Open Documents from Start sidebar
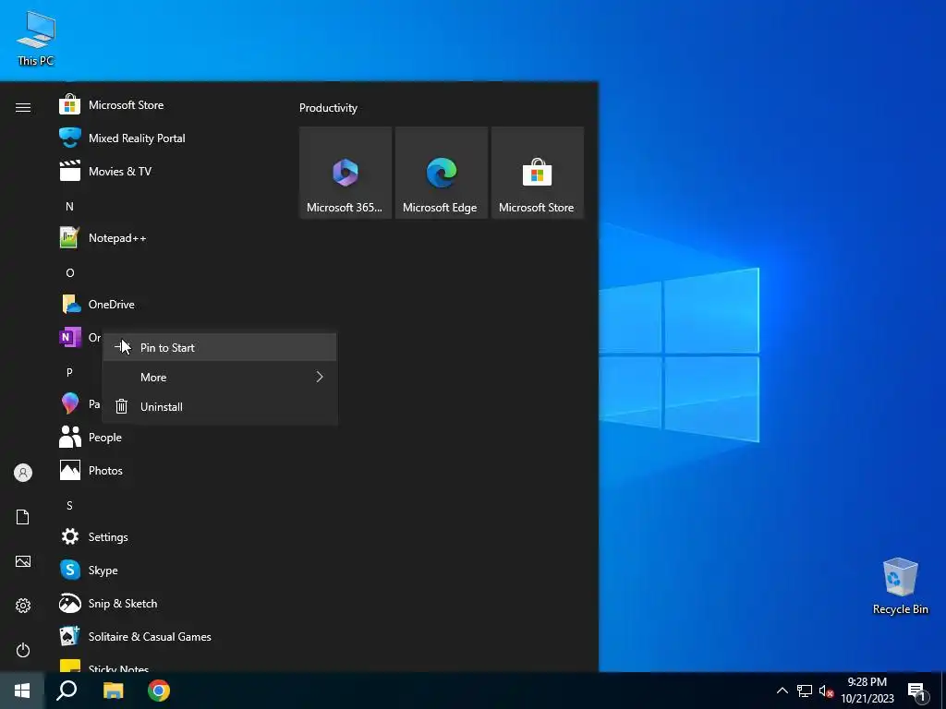Viewport: 946px width, 709px height. pyautogui.click(x=23, y=517)
